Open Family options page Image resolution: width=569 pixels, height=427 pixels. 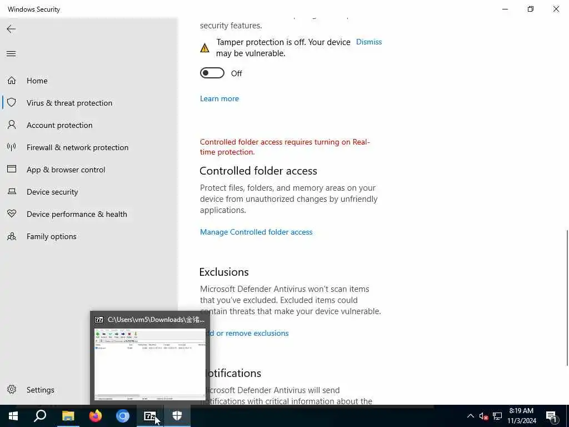(52, 236)
